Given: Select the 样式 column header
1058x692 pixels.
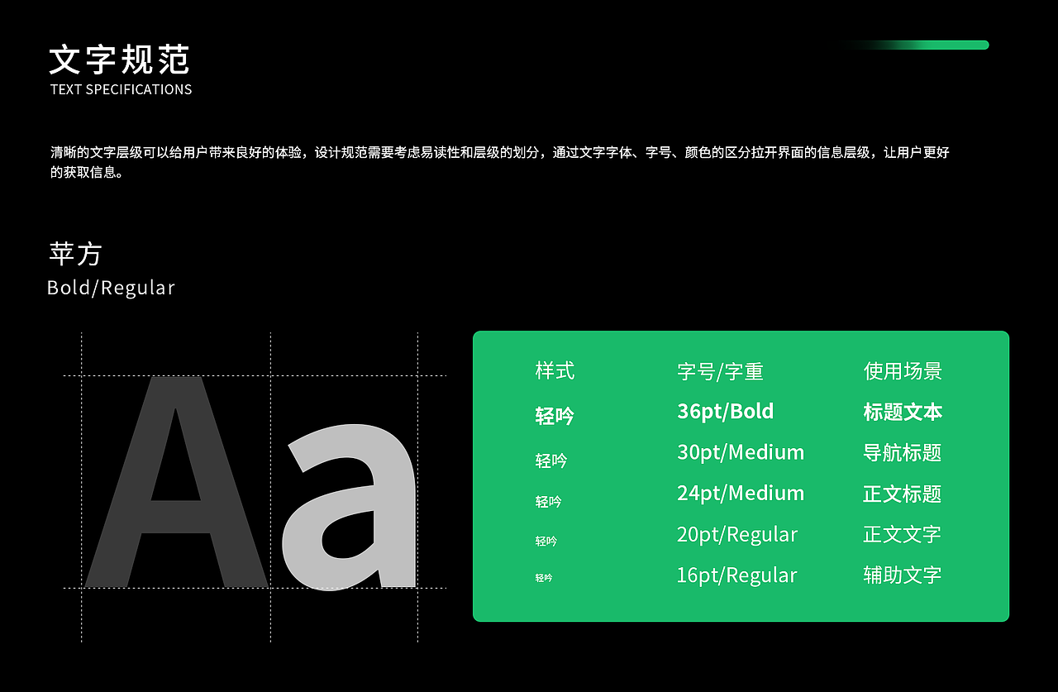Looking at the screenshot, I should [x=555, y=370].
